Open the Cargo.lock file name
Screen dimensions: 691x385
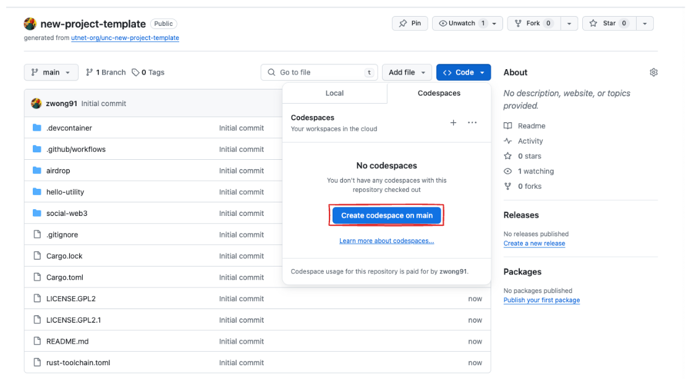pyautogui.click(x=64, y=256)
